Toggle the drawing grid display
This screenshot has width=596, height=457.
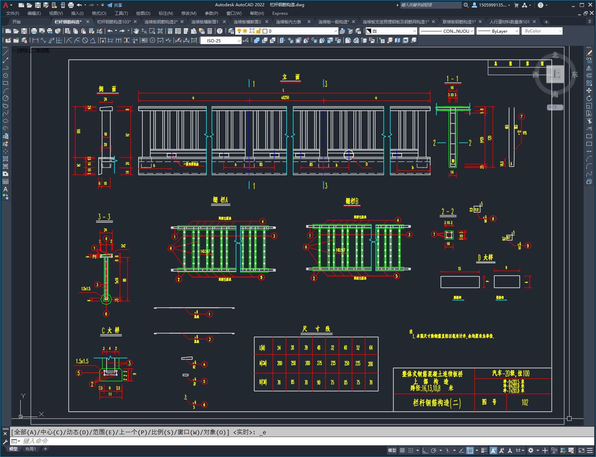[x=402, y=450]
